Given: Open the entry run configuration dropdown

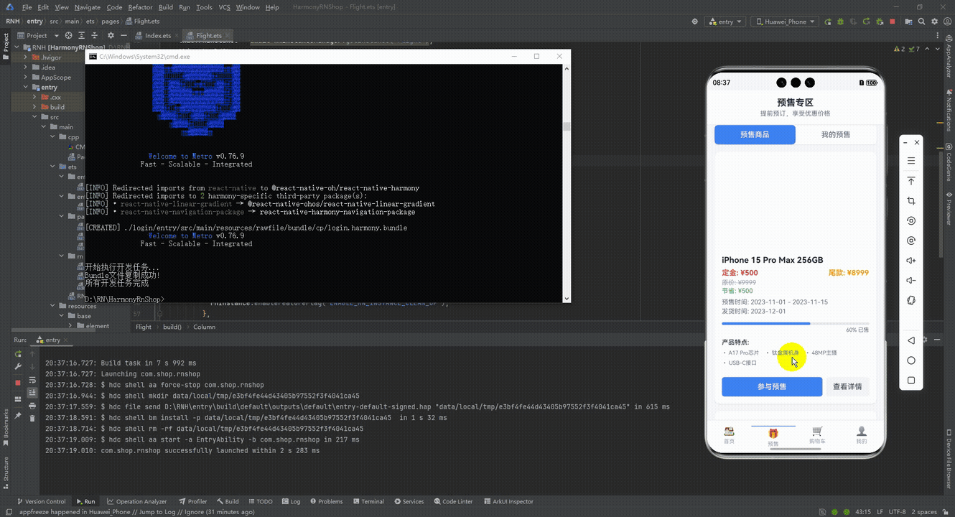Looking at the screenshot, I should [x=725, y=22].
